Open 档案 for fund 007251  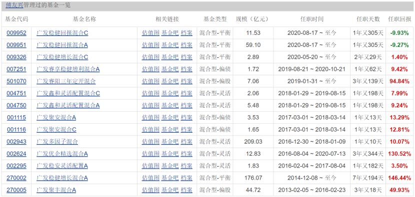coord(186,69)
